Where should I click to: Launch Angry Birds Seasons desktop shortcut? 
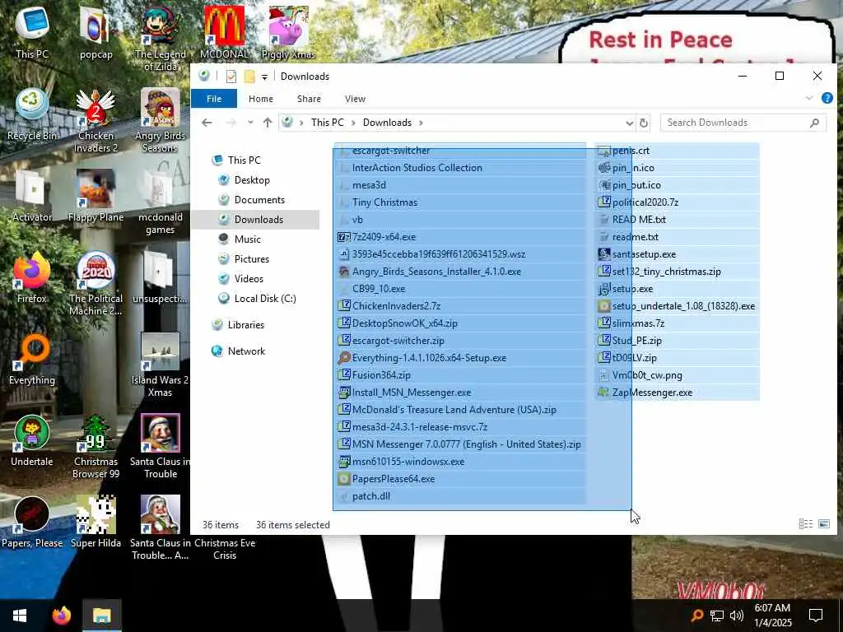pyautogui.click(x=160, y=120)
